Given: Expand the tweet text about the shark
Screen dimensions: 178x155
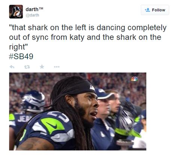Looking at the screenshot, I should click(x=87, y=37).
